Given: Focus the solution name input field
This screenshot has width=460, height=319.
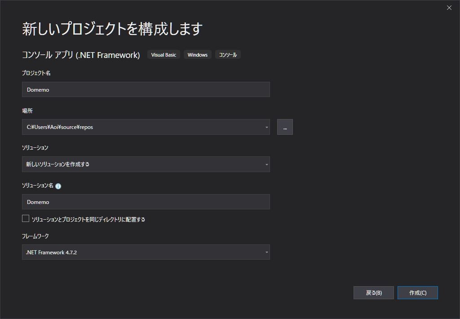Looking at the screenshot, I should [x=146, y=202].
